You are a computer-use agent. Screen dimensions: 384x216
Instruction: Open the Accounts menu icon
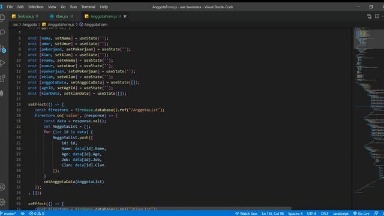(x=2, y=187)
